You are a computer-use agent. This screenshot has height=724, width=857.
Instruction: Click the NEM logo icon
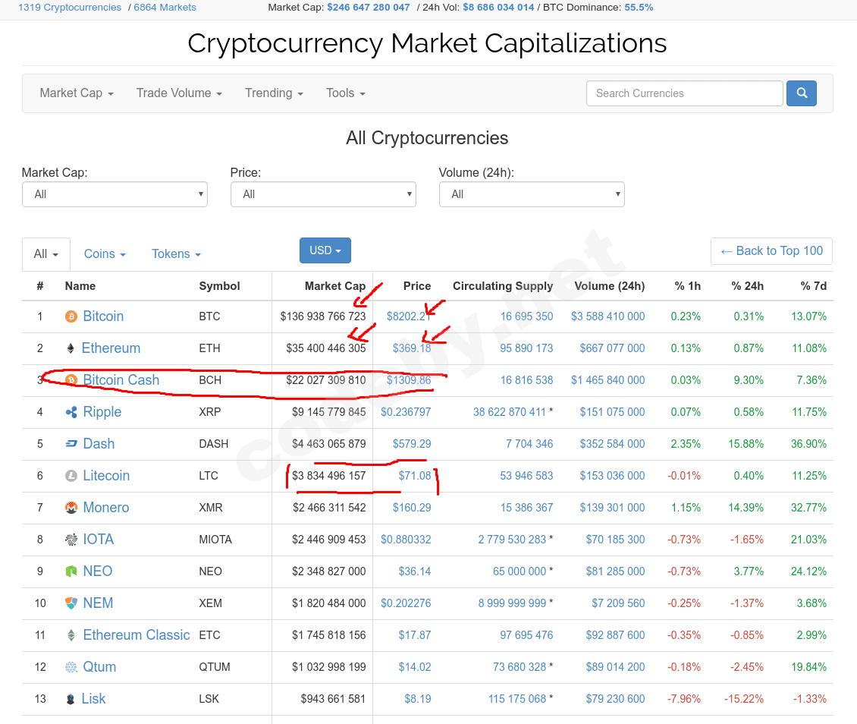(x=71, y=603)
